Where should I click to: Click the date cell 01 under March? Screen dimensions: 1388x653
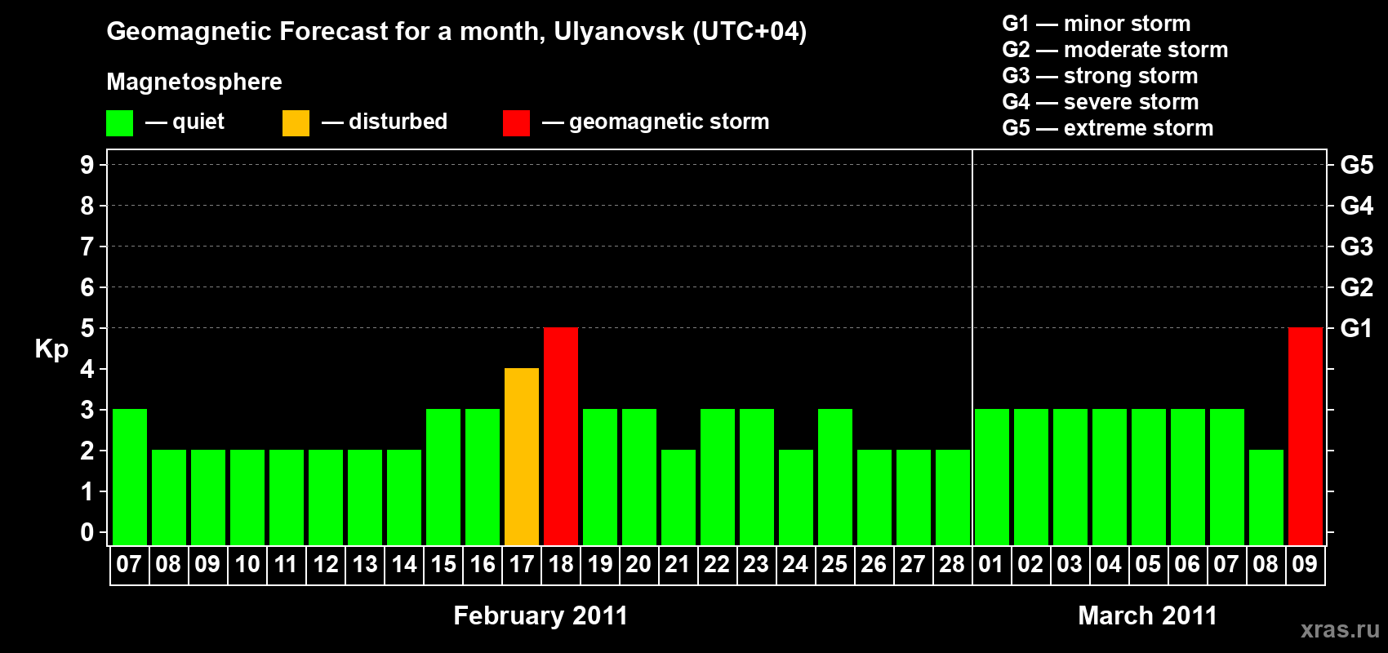click(992, 565)
